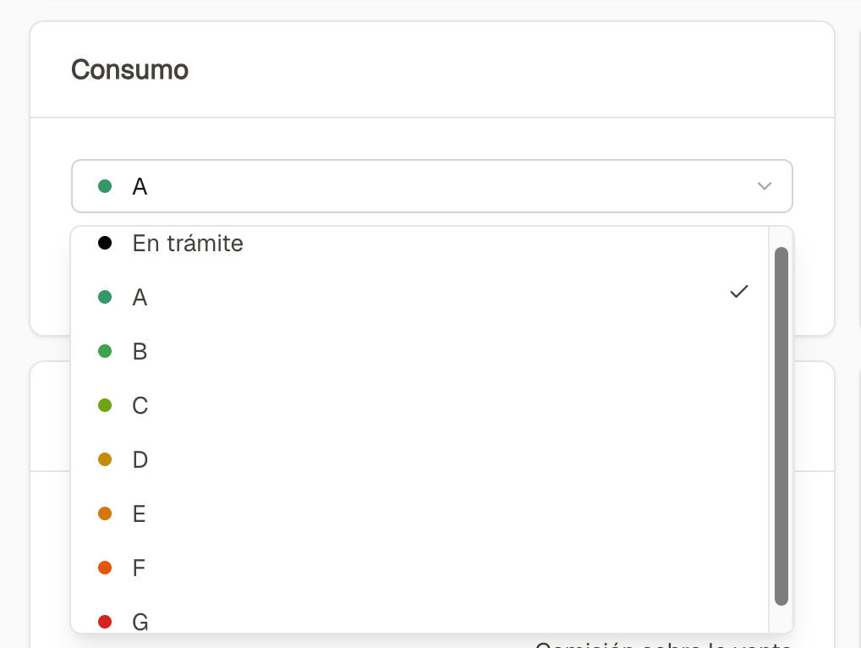
Task: Click the green dot inside the select box
Action: pos(105,186)
